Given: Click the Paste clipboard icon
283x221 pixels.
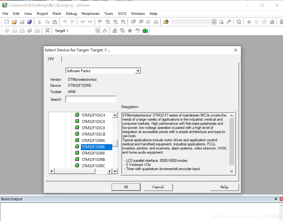Looking at the screenshot, I should click(55, 22).
